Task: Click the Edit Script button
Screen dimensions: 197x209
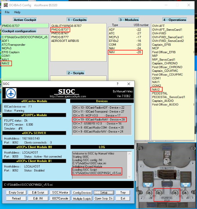Action: click(x=38, y=192)
